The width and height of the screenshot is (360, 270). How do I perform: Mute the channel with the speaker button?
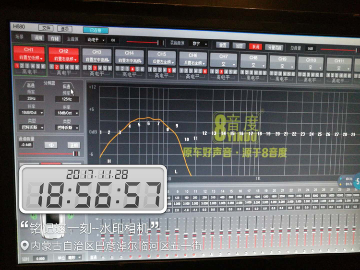pyautogui.click(x=51, y=145)
